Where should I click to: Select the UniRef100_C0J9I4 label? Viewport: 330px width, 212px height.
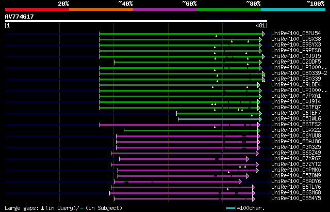click(296, 102)
